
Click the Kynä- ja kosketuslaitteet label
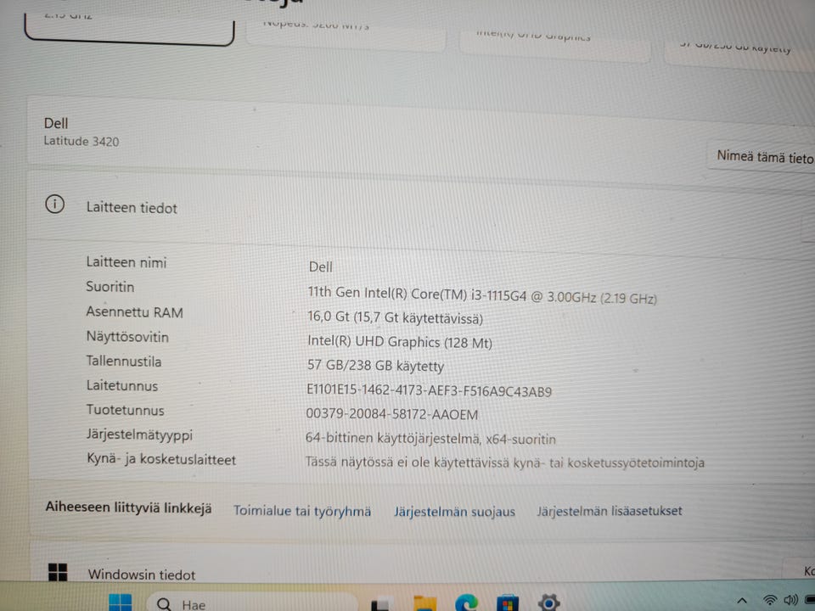tap(161, 460)
